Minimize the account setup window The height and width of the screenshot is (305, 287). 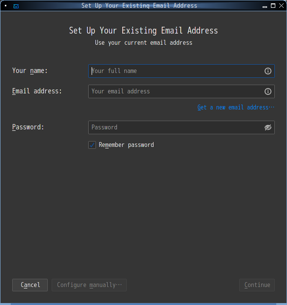click(x=265, y=6)
